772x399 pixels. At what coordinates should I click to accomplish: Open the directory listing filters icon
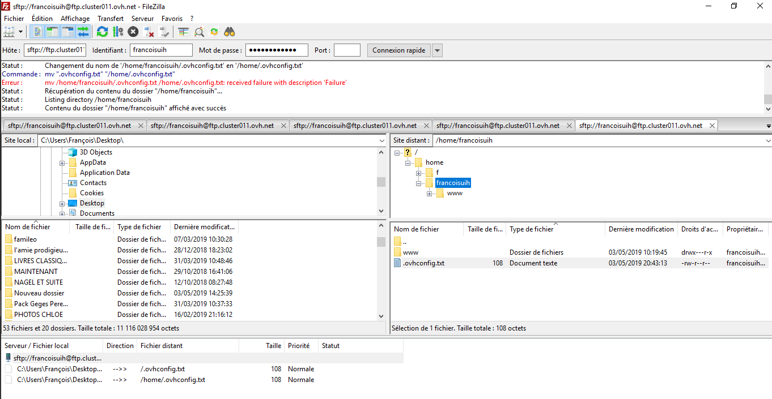[x=183, y=32]
